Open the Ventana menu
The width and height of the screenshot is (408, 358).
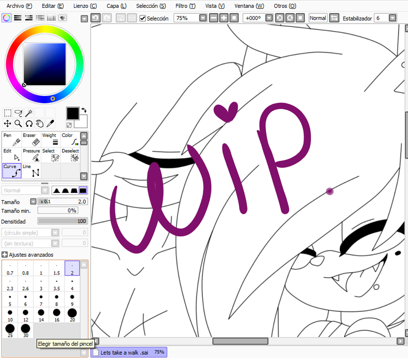(x=249, y=6)
